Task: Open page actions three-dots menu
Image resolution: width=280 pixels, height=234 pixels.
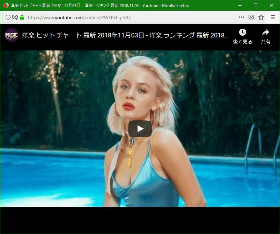Action: (x=242, y=17)
